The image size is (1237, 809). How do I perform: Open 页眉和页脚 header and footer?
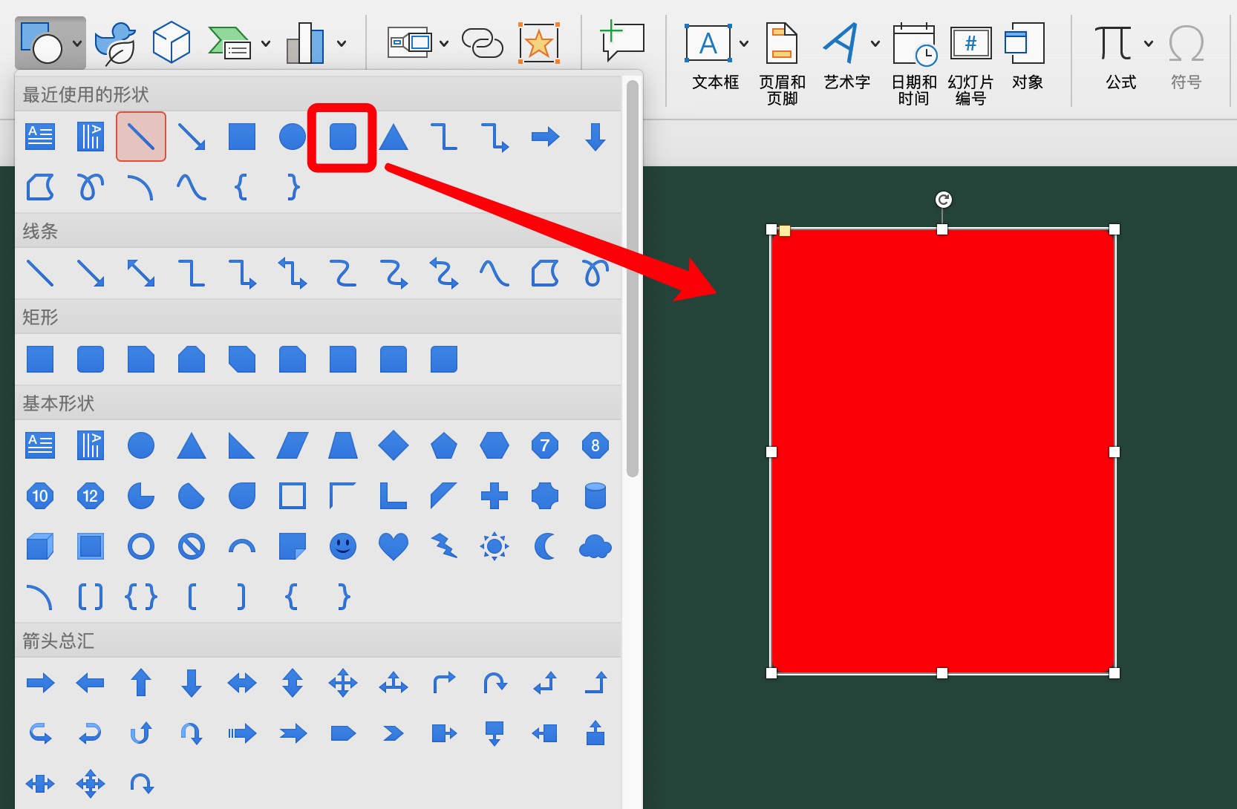coord(782,64)
